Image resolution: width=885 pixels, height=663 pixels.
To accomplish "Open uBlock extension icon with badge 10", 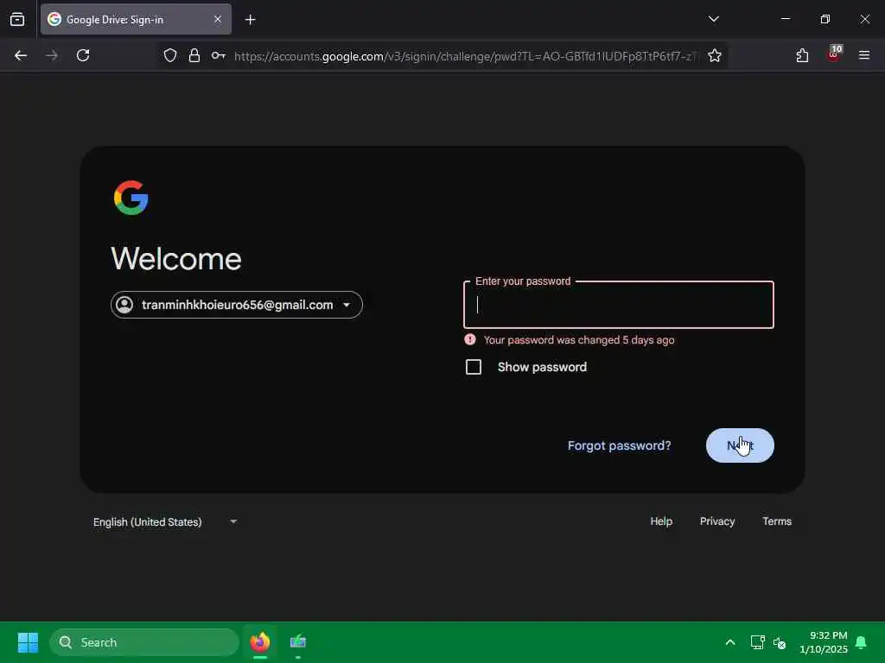I will pos(834,54).
